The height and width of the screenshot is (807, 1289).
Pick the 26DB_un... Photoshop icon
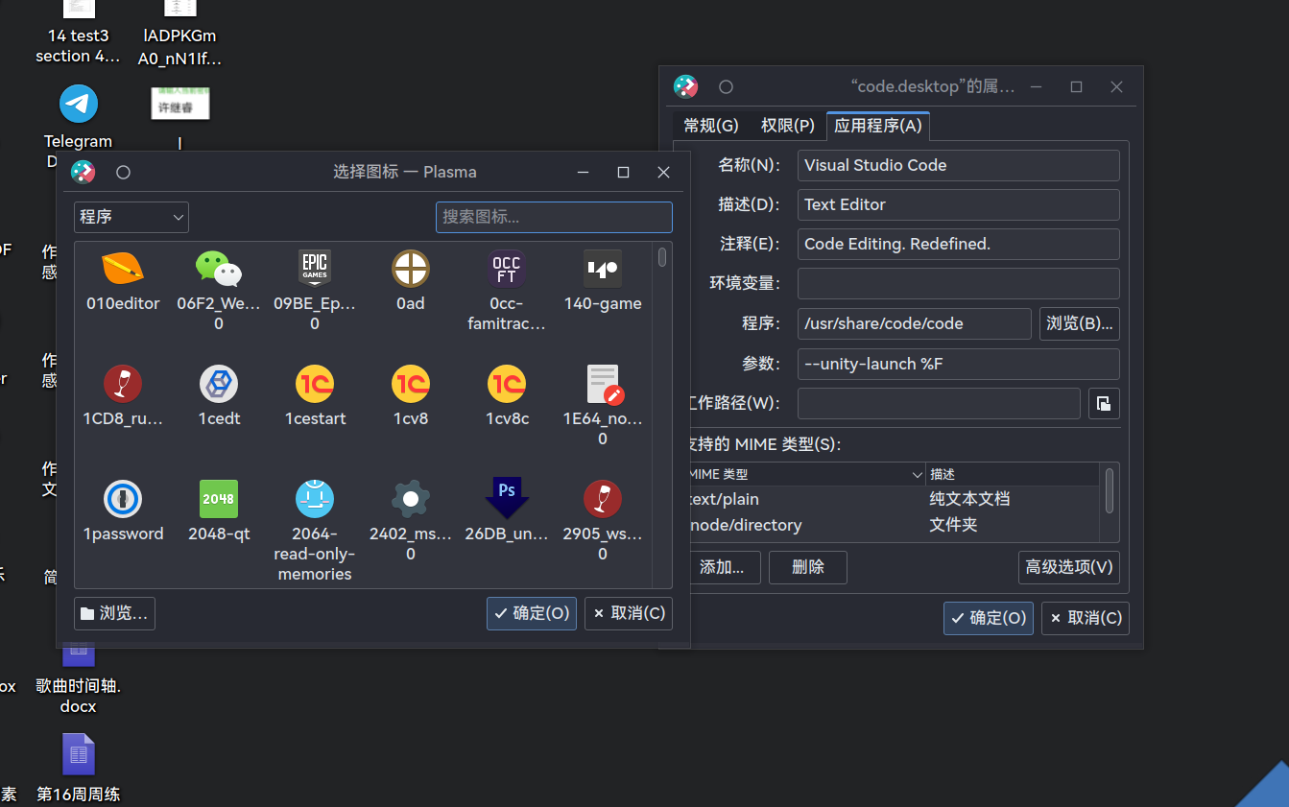click(507, 499)
